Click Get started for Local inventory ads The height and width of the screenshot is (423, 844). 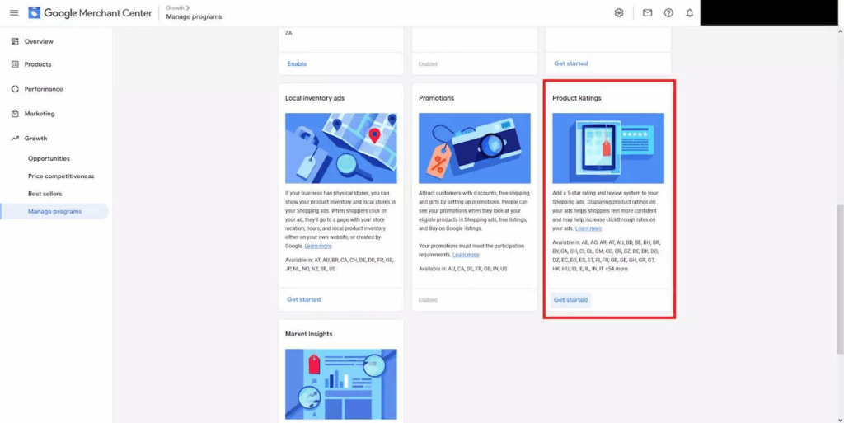click(x=303, y=299)
